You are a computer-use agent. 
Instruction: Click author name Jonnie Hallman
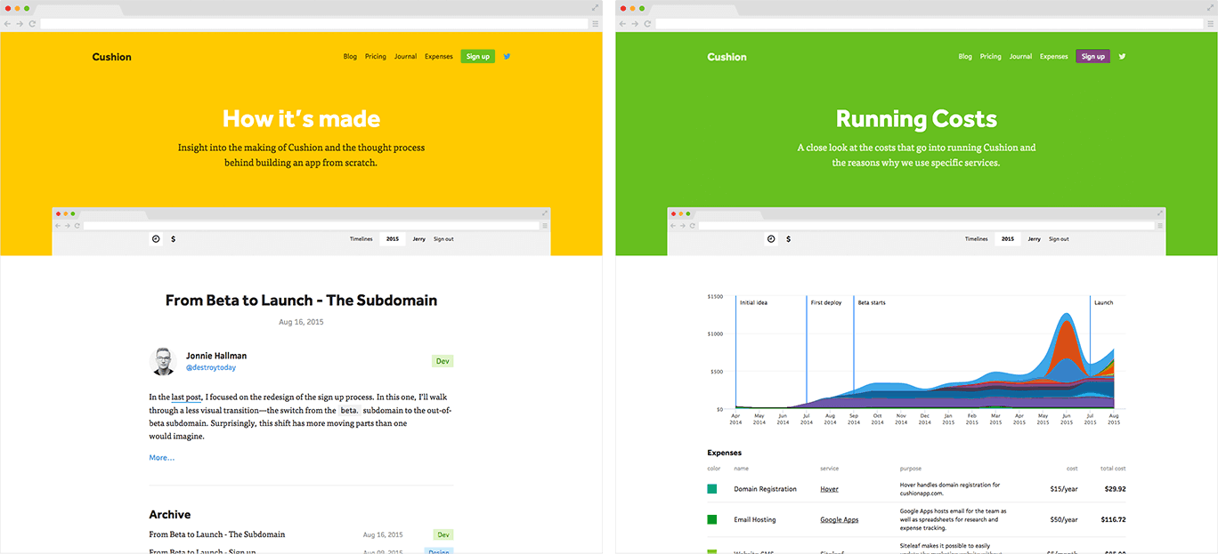point(216,356)
